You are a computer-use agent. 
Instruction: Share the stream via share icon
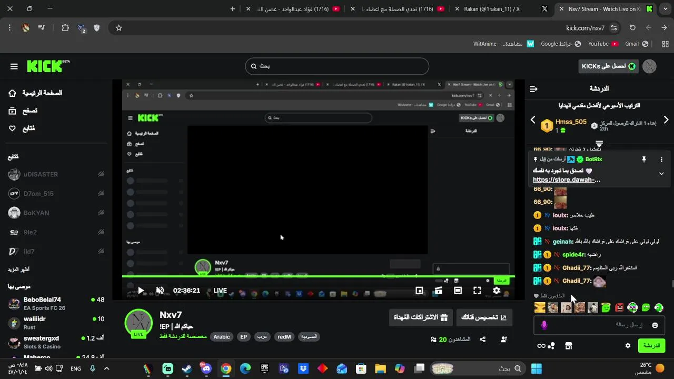[x=482, y=340]
